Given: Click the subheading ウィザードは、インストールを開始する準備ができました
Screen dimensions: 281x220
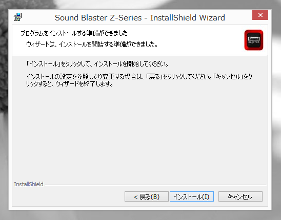Looking at the screenshot, I should tap(92, 45).
